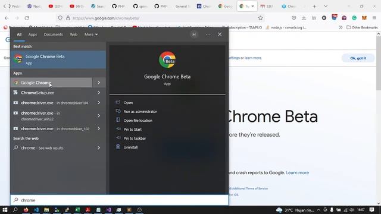The image size is (381, 214).
Task: Select ChromeSetup.exe search result
Action: click(51, 93)
